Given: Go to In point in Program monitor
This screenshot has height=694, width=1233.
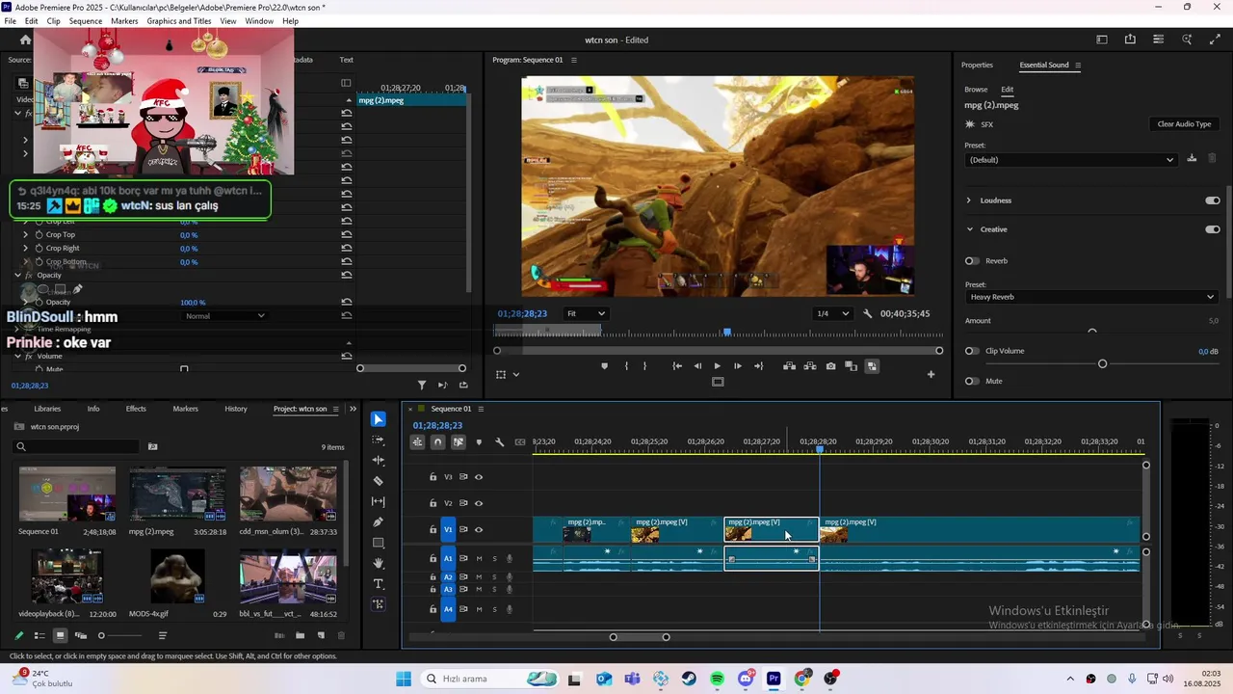Looking at the screenshot, I should click(677, 366).
